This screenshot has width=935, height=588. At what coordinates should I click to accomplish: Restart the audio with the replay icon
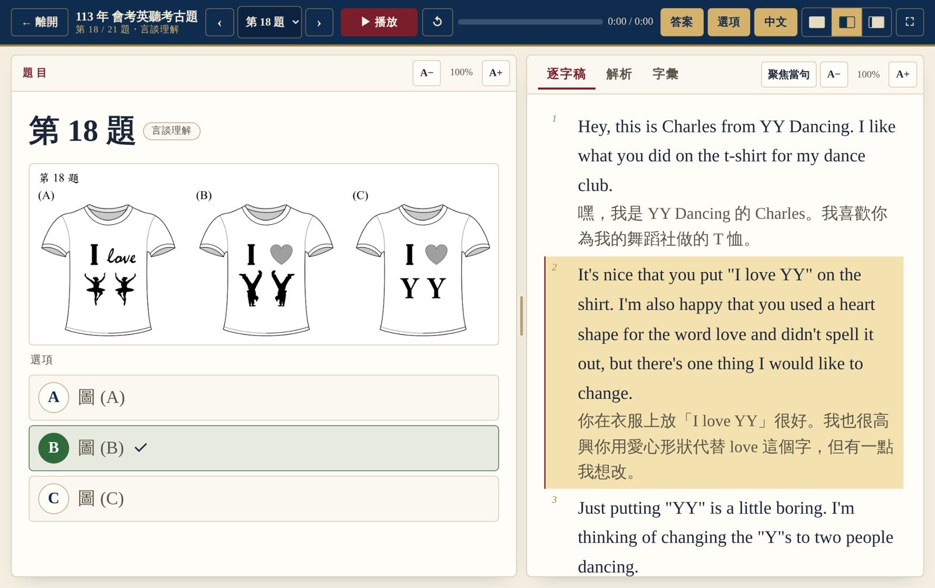(437, 22)
